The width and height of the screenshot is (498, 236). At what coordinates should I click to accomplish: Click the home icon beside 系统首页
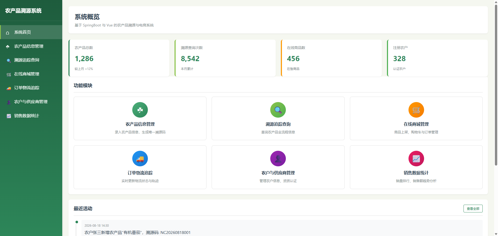point(8,33)
